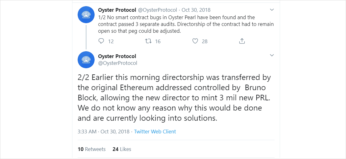Click the reply icon on first tweet
Image resolution: width=346 pixels, height=159 pixels.
tap(101, 41)
